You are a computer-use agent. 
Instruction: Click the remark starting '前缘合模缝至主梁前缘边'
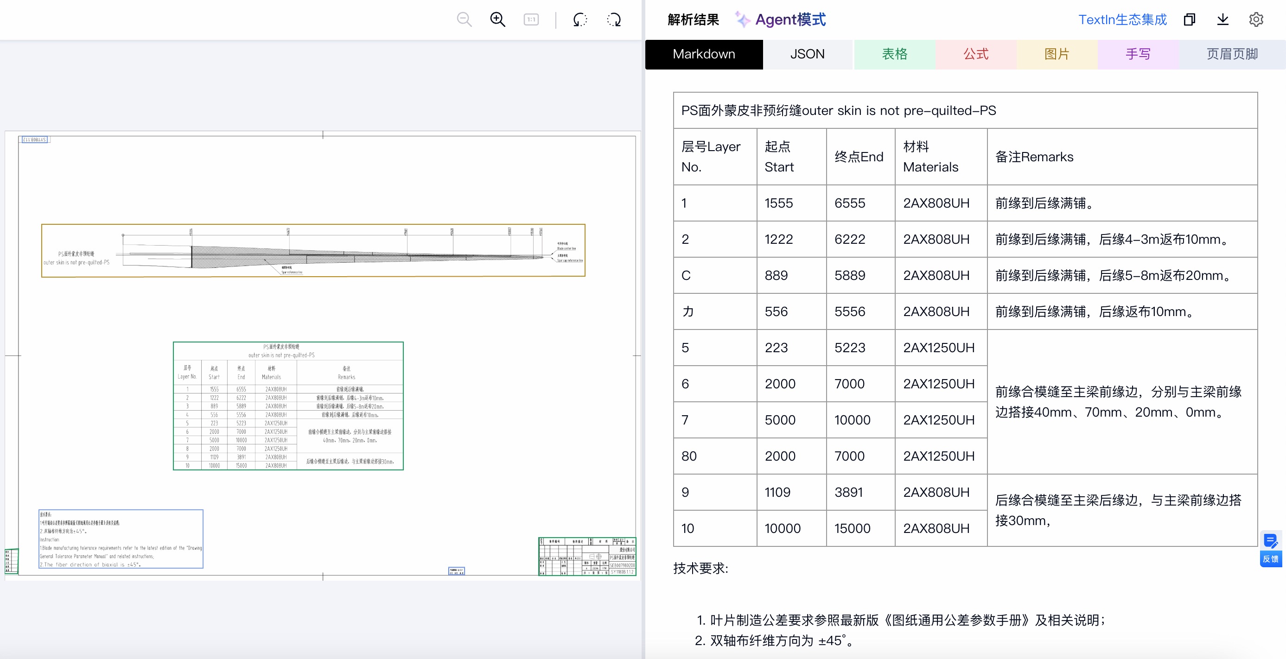pos(1118,402)
